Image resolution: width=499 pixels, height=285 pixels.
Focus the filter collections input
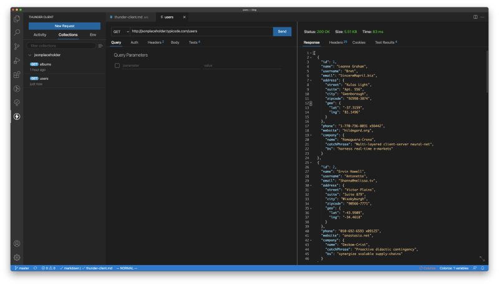tap(61, 46)
